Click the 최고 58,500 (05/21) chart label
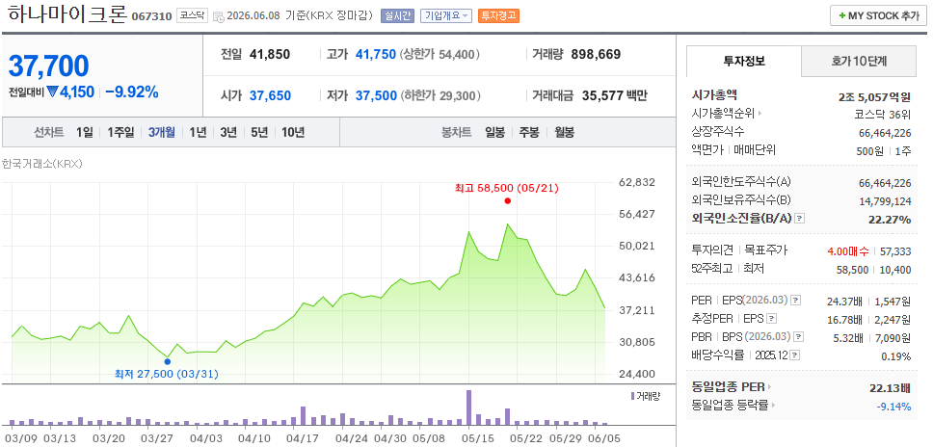933x447 pixels. click(507, 188)
